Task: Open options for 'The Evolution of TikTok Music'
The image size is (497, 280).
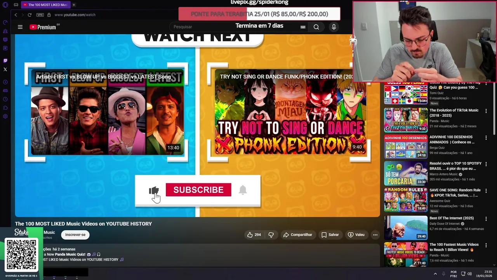Action: (x=486, y=111)
